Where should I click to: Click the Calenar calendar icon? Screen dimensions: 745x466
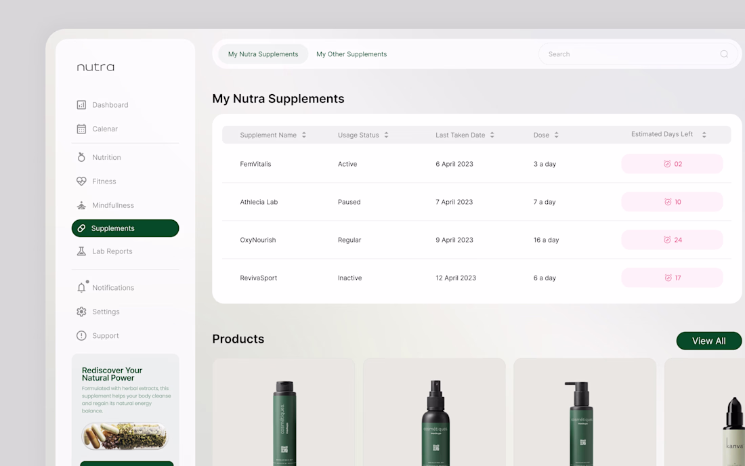(x=81, y=129)
